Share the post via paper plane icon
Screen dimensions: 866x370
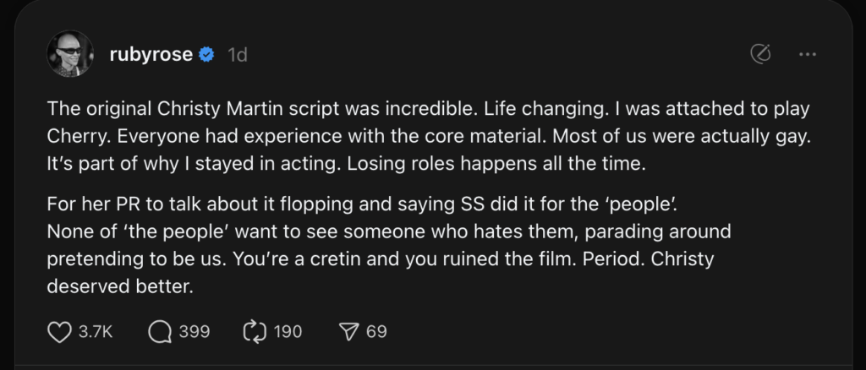[x=347, y=332]
